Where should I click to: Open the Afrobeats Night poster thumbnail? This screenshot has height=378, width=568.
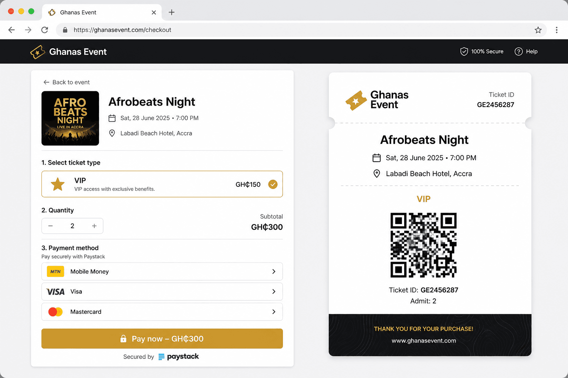70,118
